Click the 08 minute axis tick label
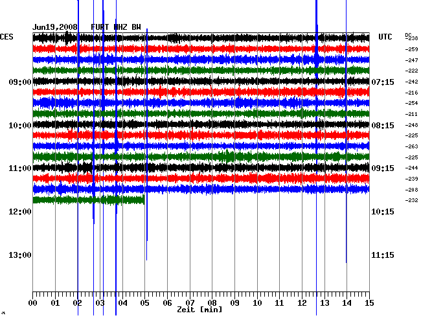The width and height of the screenshot is (421, 320). pyautogui.click(x=212, y=303)
